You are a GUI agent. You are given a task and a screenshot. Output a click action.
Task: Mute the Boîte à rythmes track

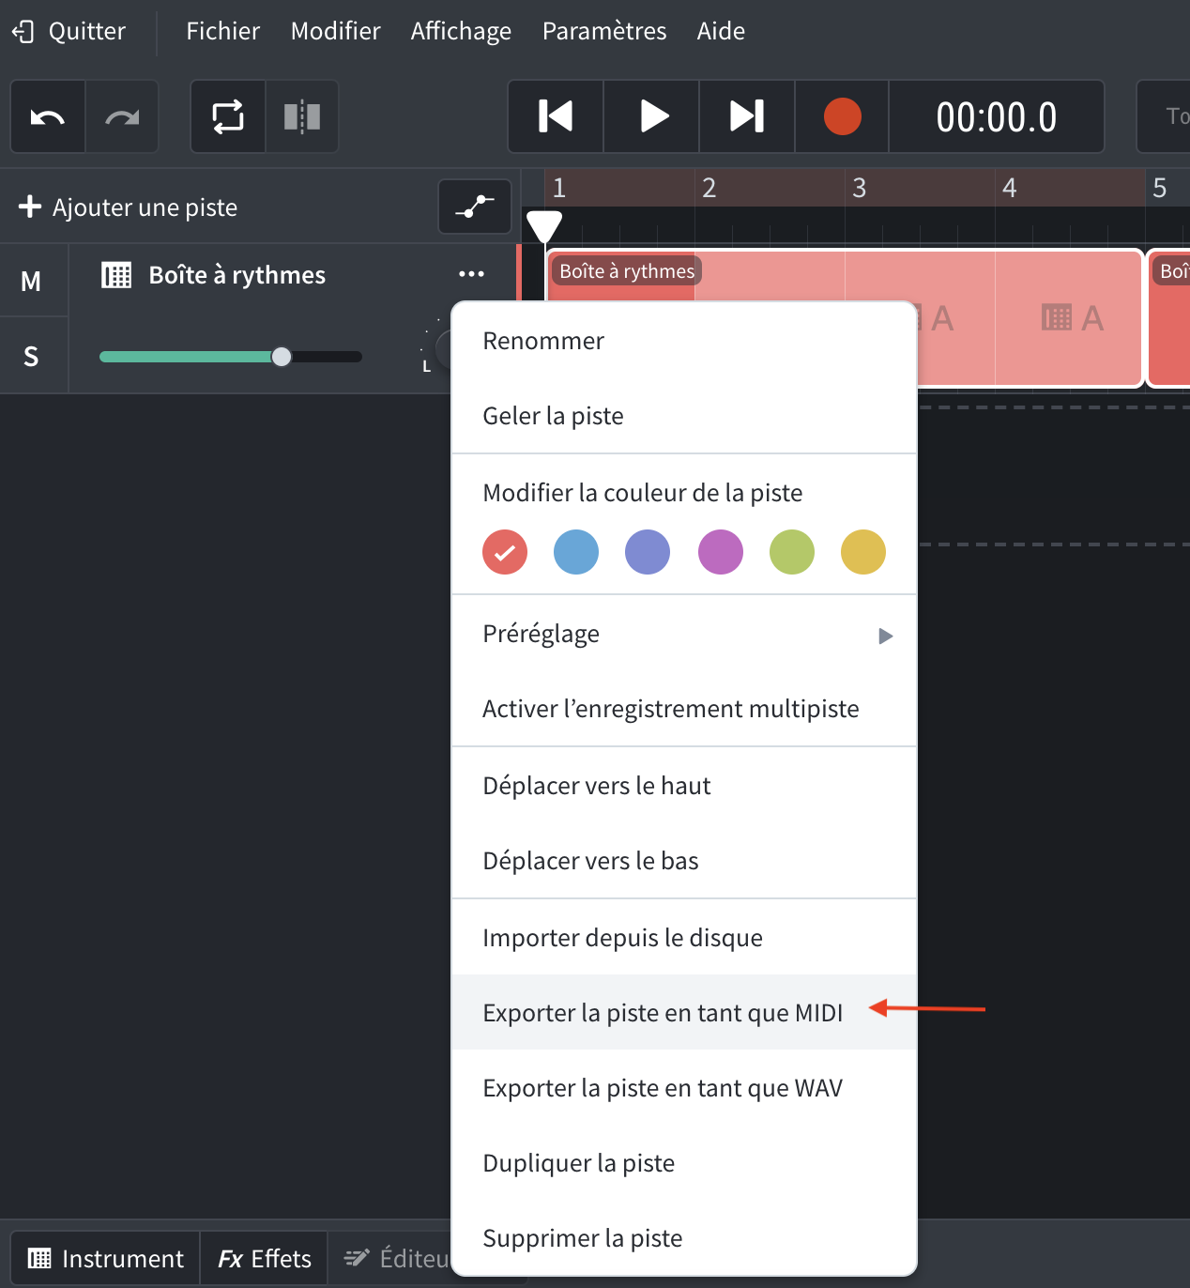(31, 280)
